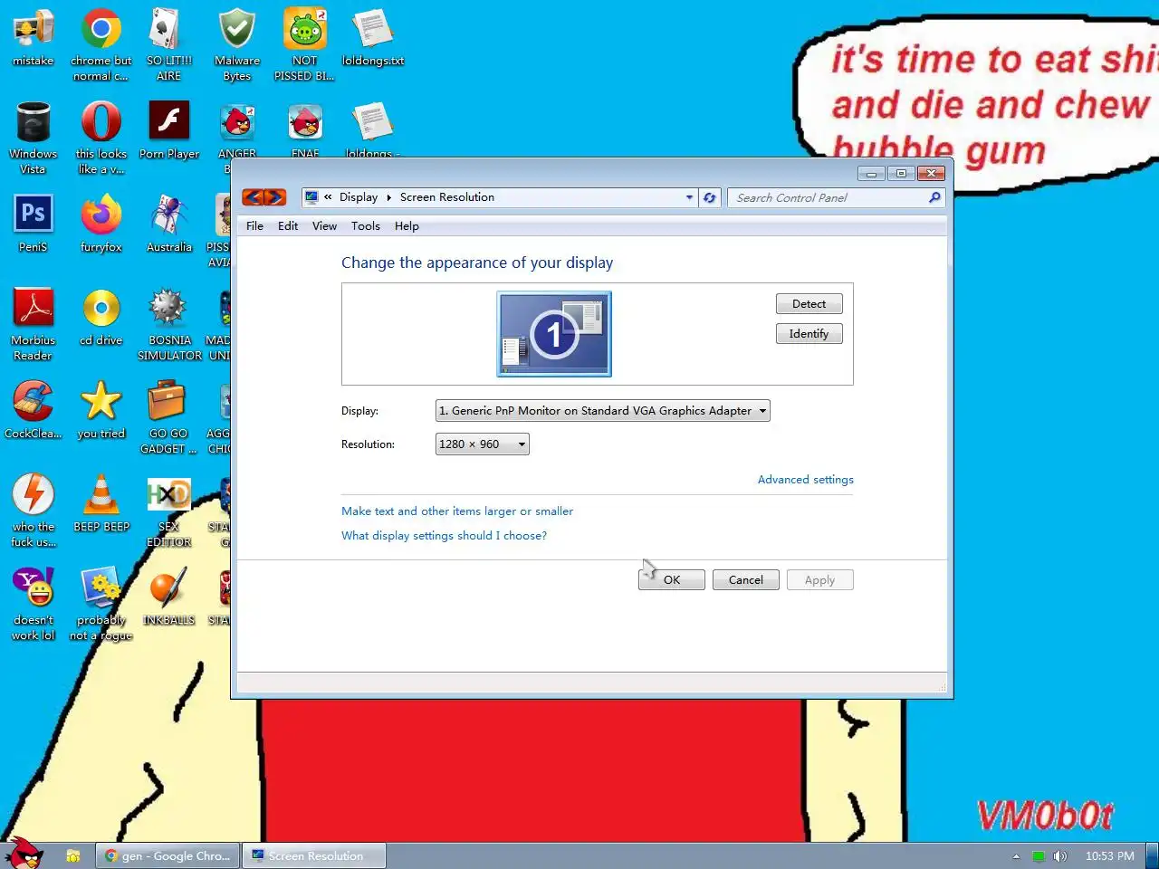Open the 'Porn Player' Flash icon

point(169,131)
